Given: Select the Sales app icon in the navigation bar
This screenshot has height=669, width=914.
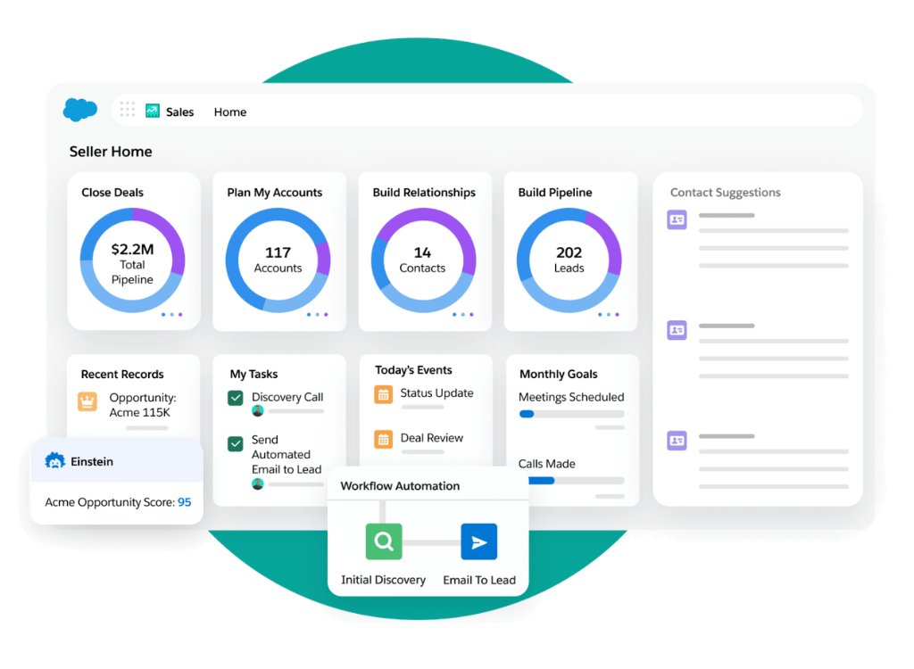Looking at the screenshot, I should 153,110.
